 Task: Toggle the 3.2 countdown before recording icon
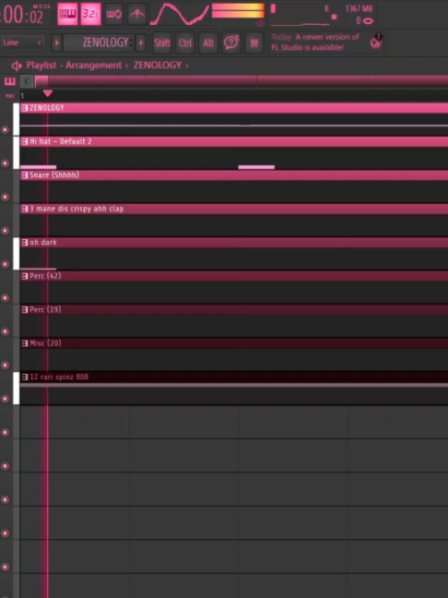point(90,15)
